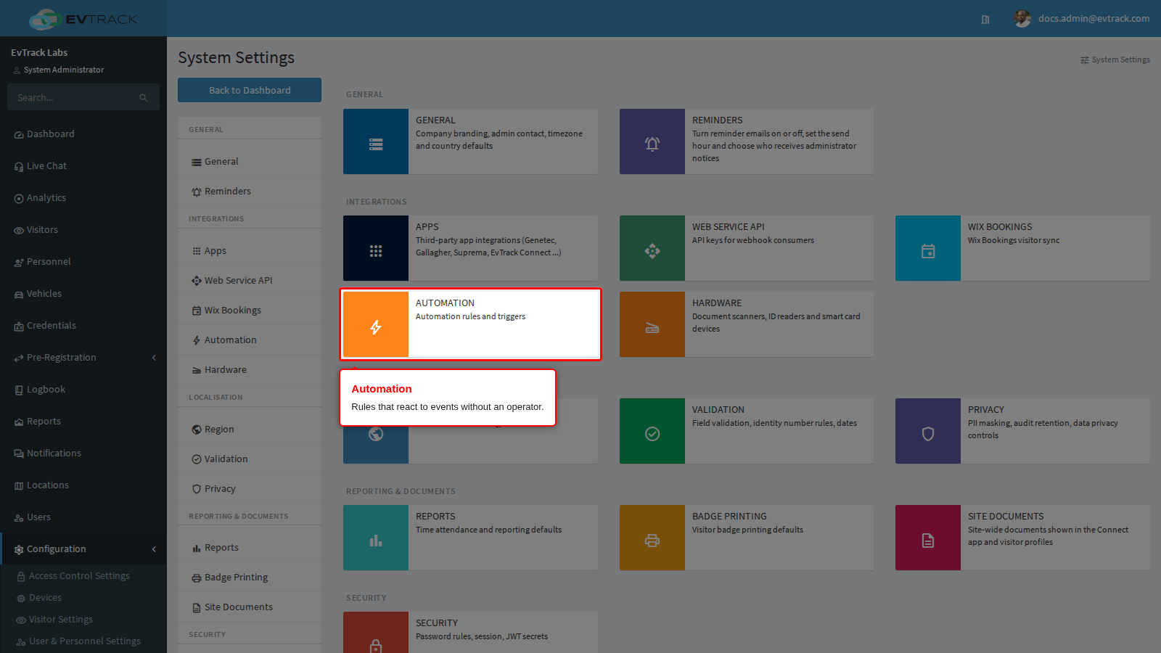Click the search magnifier icon

[x=144, y=97]
